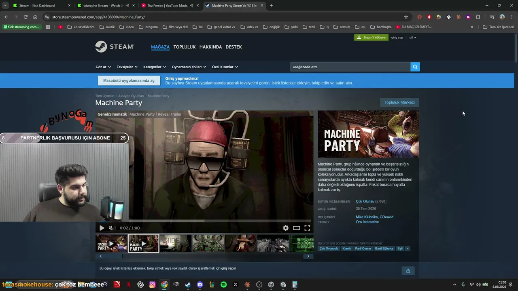Bookmark this page with the star icon
518x291 pixels.
[x=406, y=17]
